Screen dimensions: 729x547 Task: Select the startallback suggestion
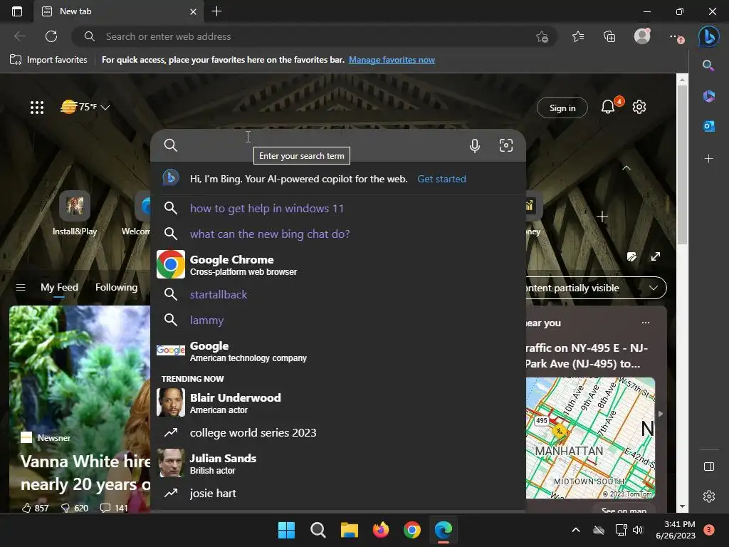point(338,294)
